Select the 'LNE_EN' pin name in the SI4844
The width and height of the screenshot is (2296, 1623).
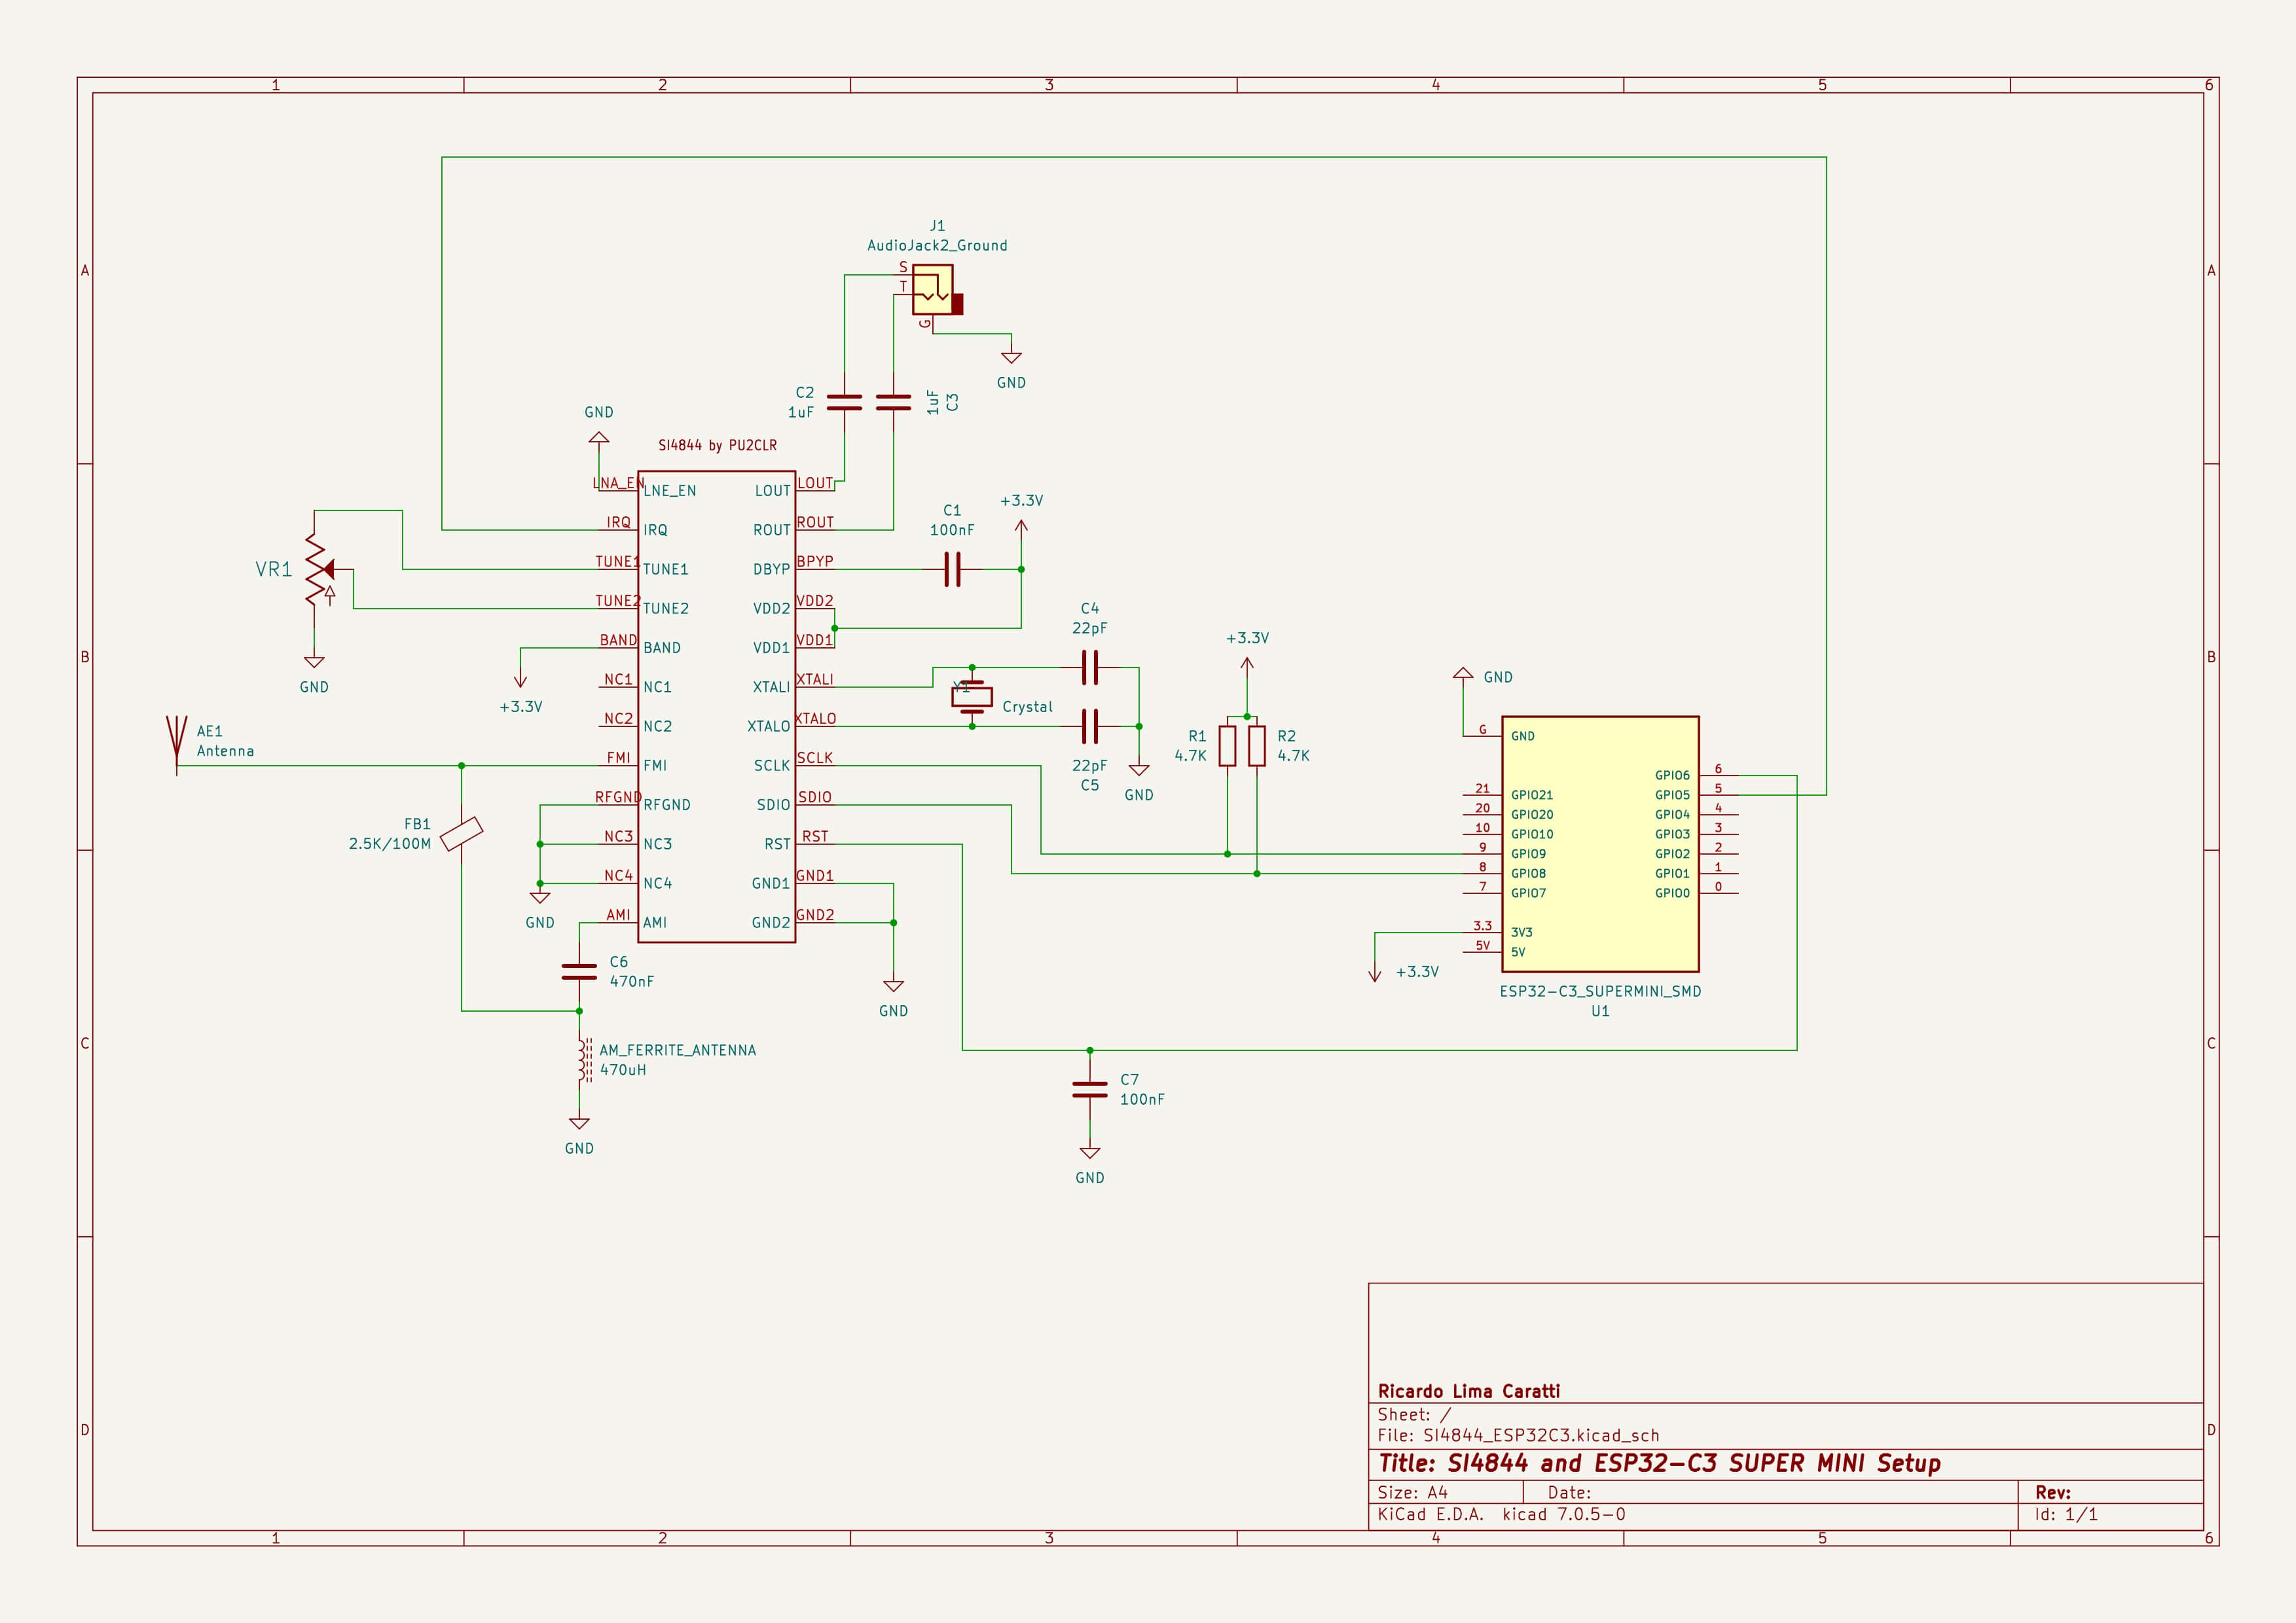pos(670,491)
